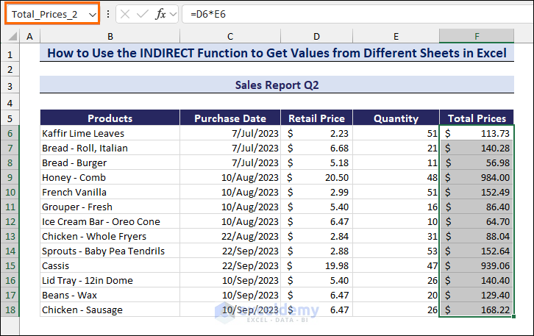Click the fill handle below cell F18
534x336 pixels.
click(x=513, y=317)
